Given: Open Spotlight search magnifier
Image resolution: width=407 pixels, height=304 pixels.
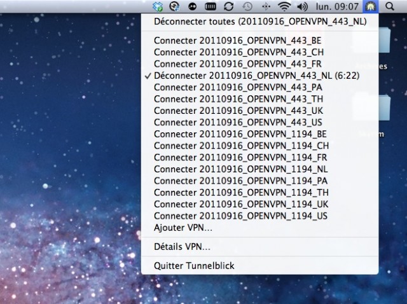Looking at the screenshot, I should (x=390, y=6).
